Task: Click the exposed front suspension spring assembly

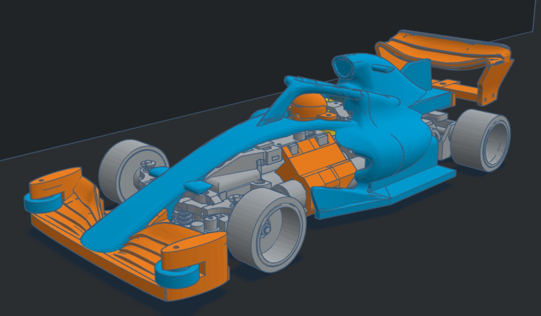Action: click(x=184, y=216)
